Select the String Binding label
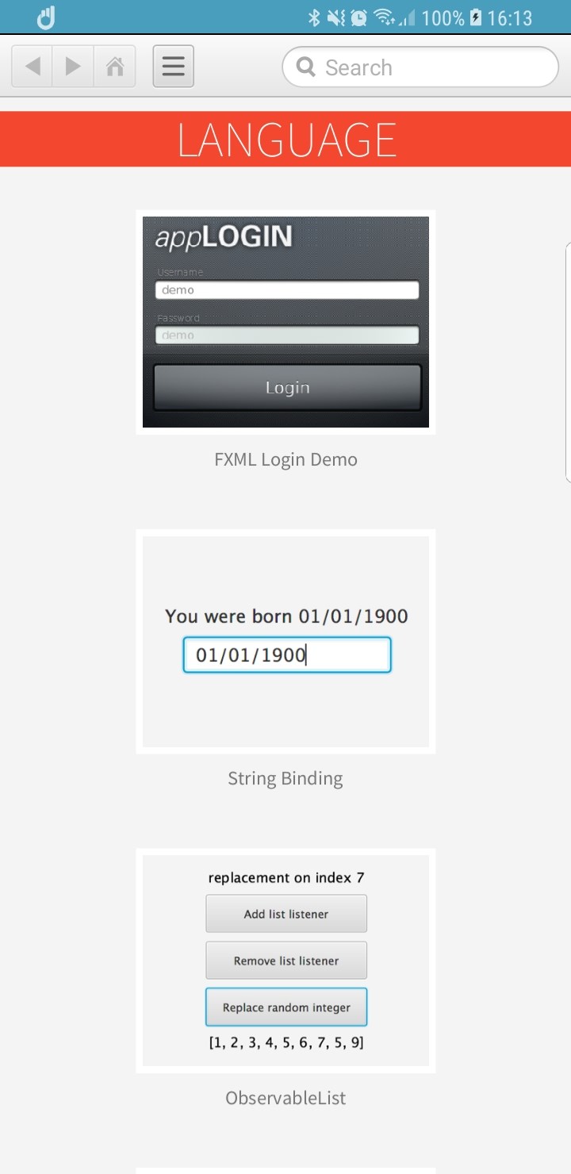The image size is (571, 1174). [285, 778]
